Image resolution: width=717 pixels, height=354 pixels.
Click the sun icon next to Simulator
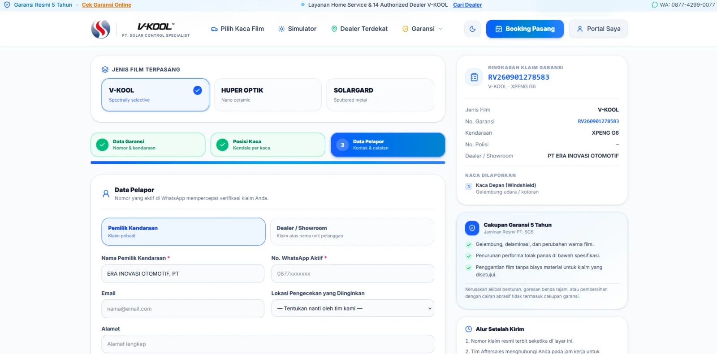[281, 29]
